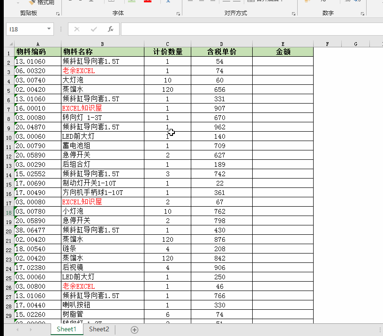Select the 方向机手柄球1-10T cell
This screenshot has height=336, width=383.
103,193
